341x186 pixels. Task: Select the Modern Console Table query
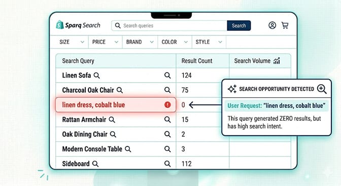[116, 149]
